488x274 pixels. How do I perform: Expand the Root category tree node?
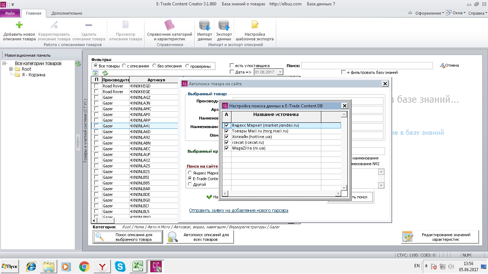(11, 69)
